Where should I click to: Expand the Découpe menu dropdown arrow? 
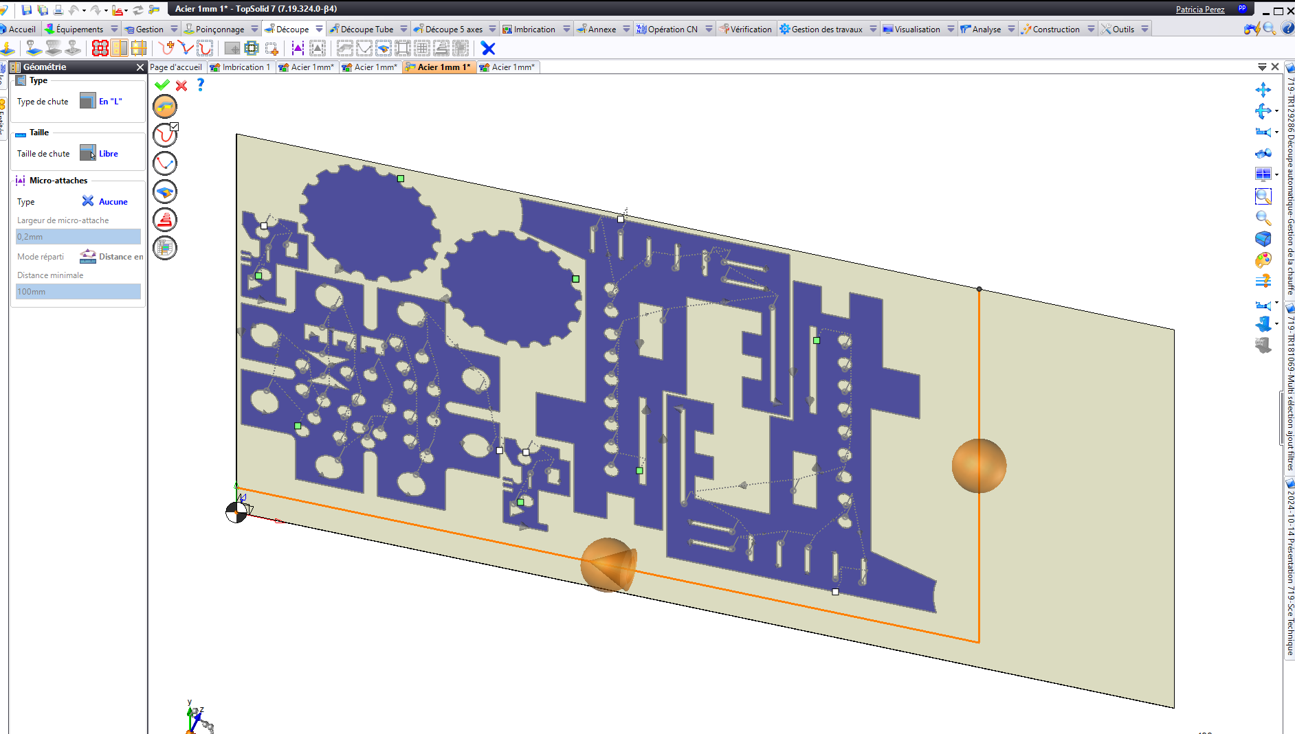(319, 29)
